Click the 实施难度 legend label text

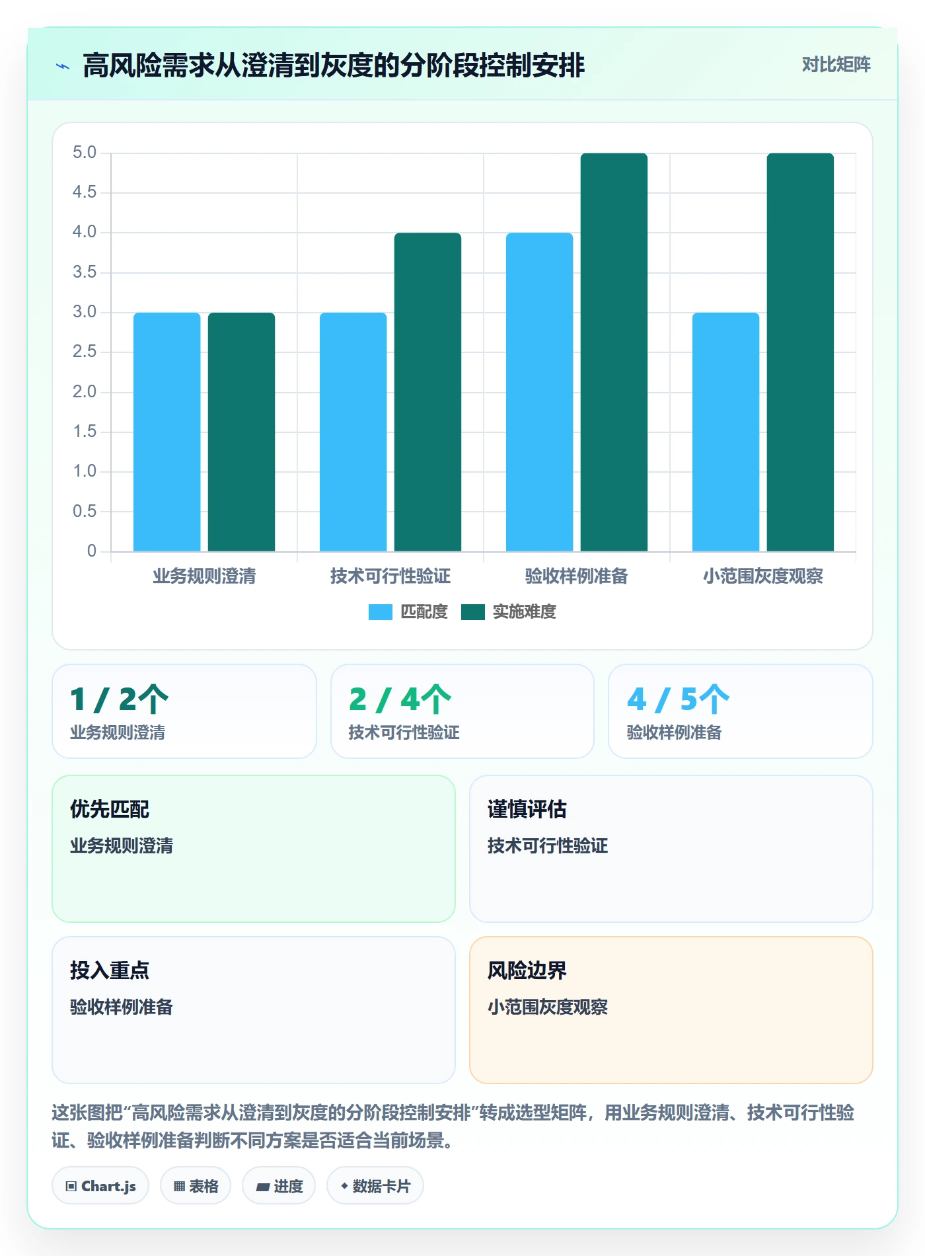click(x=525, y=612)
